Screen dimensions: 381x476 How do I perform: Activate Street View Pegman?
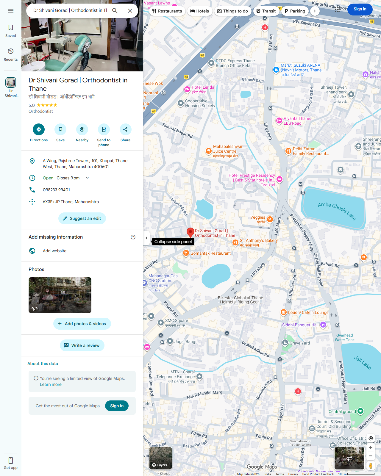[371, 466]
